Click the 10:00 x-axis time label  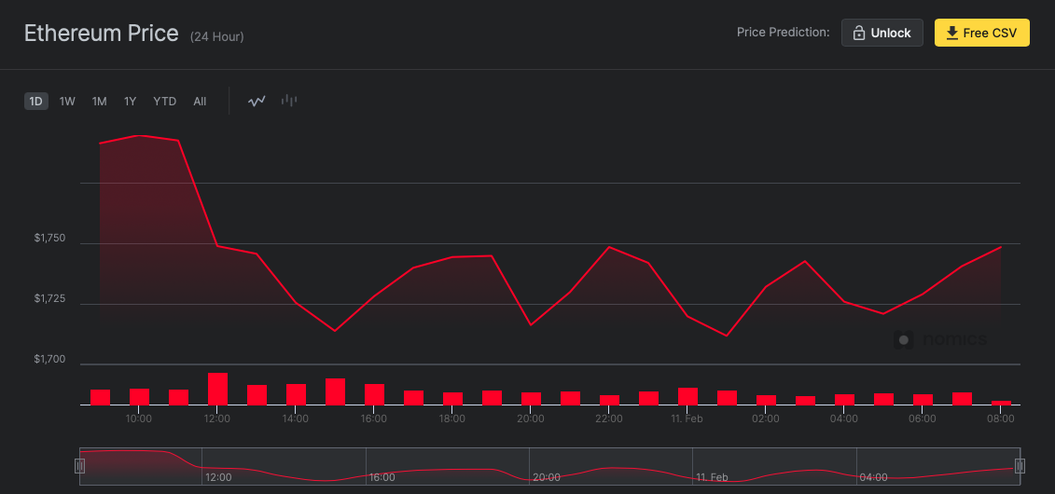[x=139, y=419]
